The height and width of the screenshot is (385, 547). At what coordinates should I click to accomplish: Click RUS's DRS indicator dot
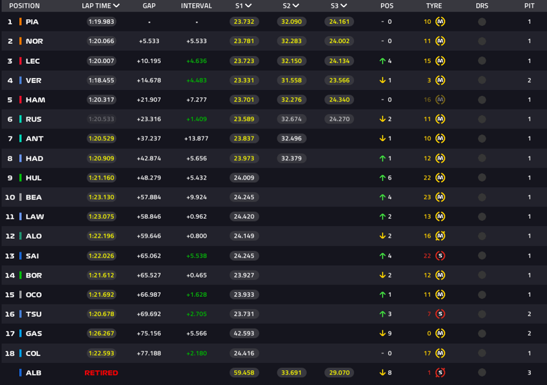[x=482, y=119]
